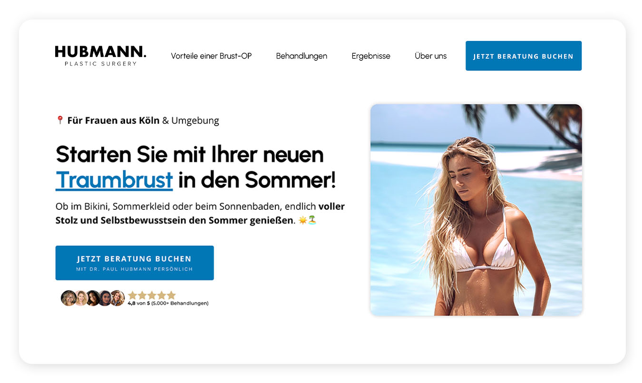Image resolution: width=642 pixels, height=383 pixels.
Task: Click the sun emoji after the paragraph
Action: click(302, 220)
